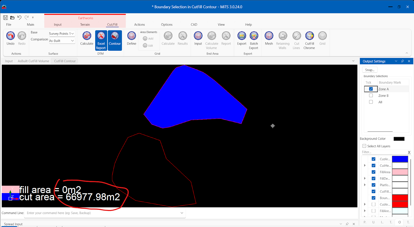Click the End Area Input icon

coord(198,36)
